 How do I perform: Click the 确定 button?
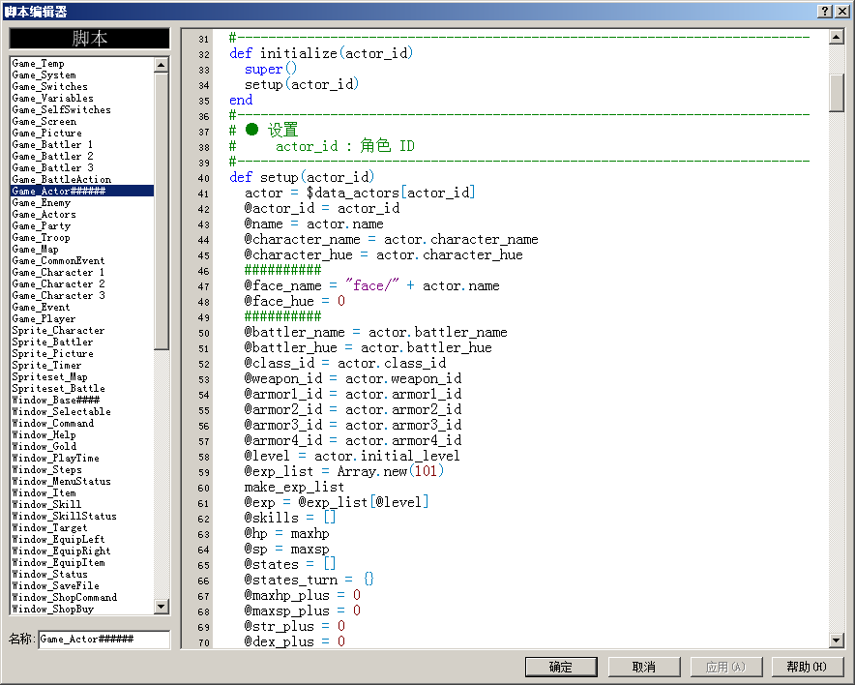tap(561, 667)
